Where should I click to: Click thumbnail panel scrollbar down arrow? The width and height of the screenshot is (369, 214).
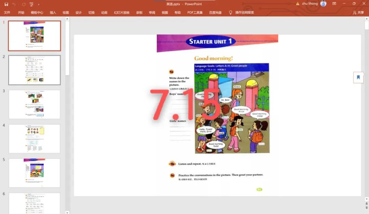point(67,212)
